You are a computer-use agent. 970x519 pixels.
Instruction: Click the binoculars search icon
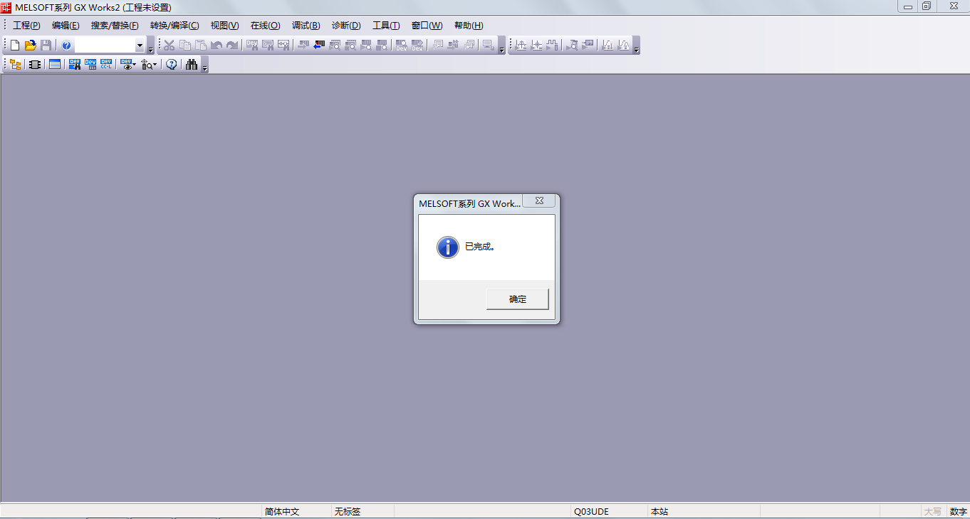pos(192,65)
